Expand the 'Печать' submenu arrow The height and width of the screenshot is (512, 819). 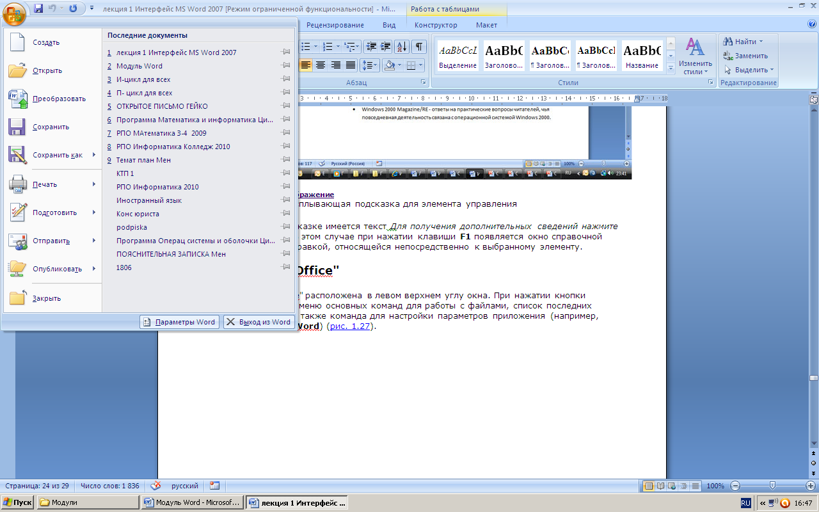pyautogui.click(x=94, y=184)
